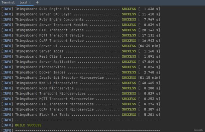Click the Terminal panel label
This screenshot has height=132, width=205.
[8, 3]
